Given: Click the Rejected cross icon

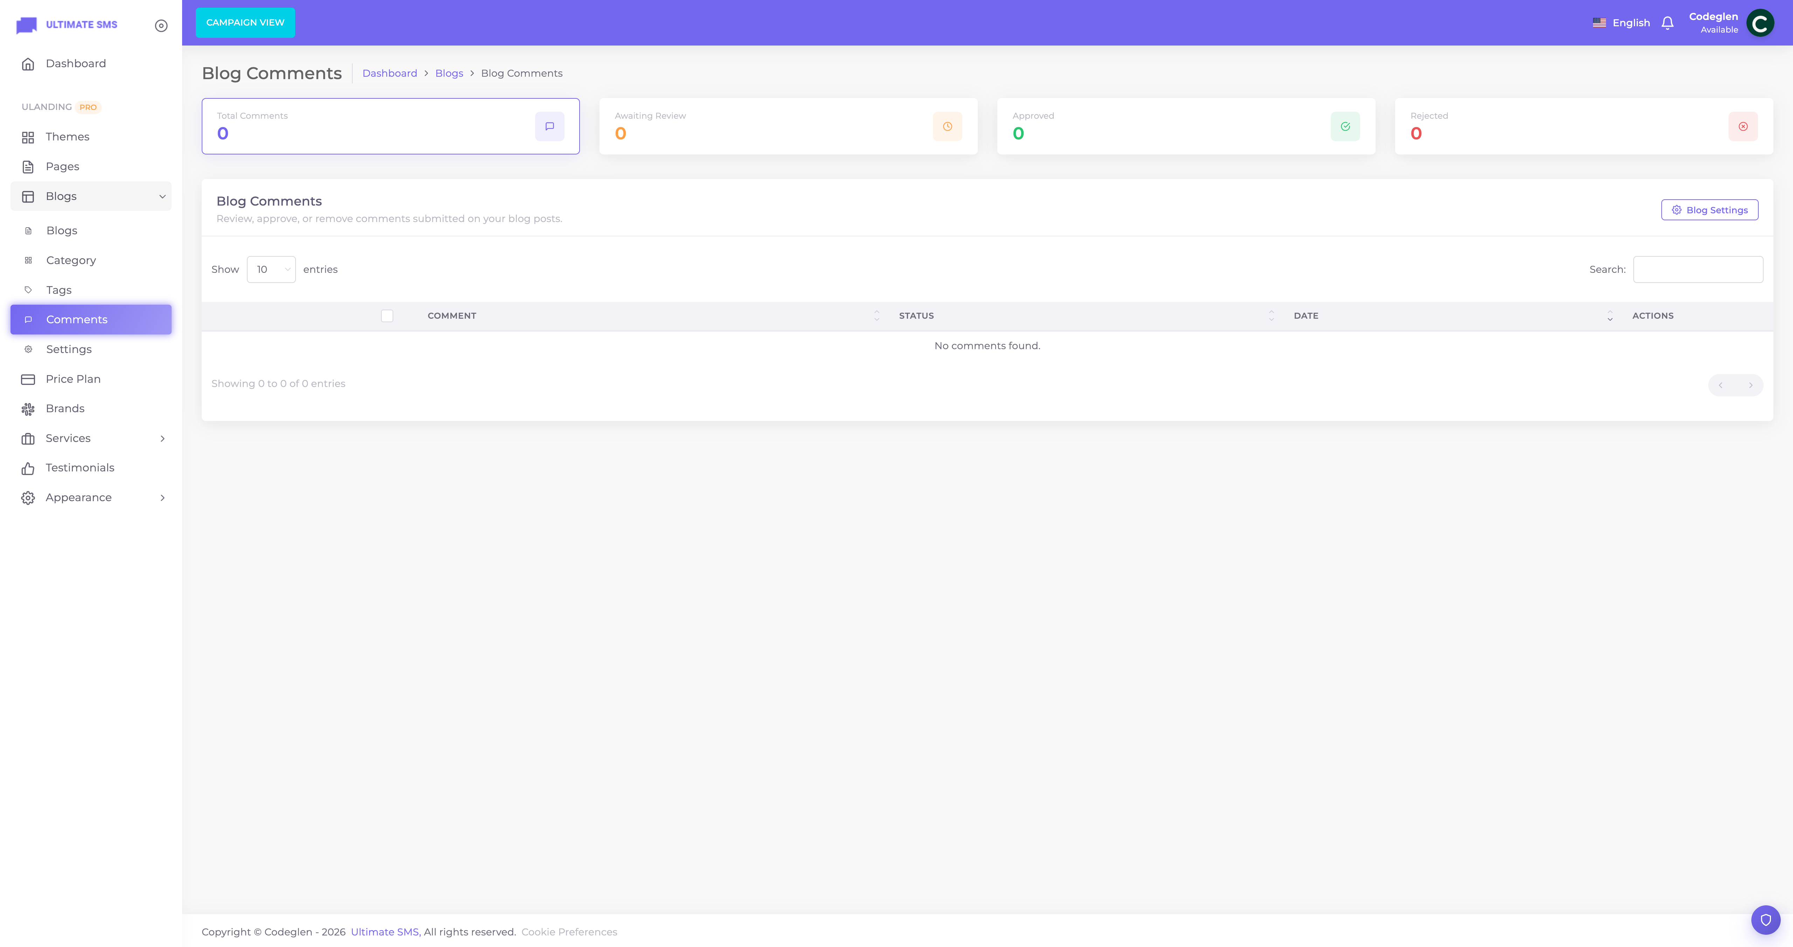Looking at the screenshot, I should click(x=1743, y=127).
